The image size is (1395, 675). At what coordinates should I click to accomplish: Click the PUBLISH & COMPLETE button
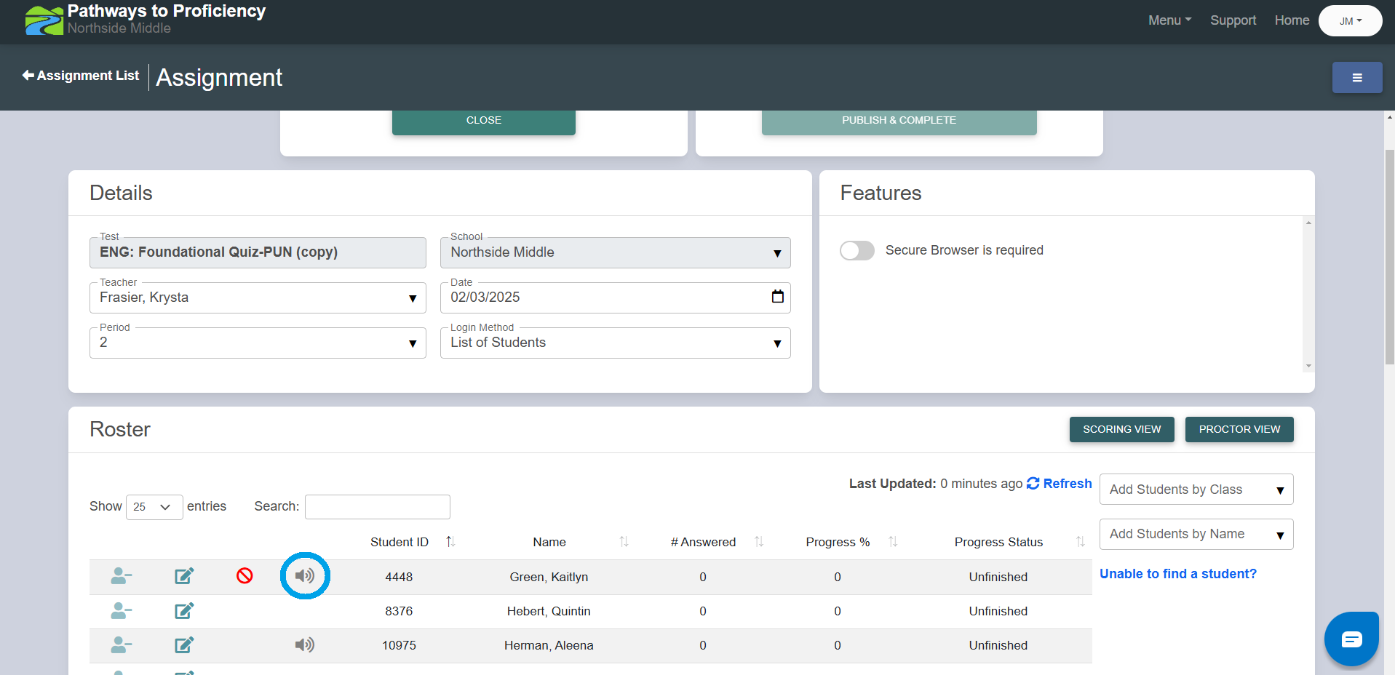pyautogui.click(x=899, y=121)
